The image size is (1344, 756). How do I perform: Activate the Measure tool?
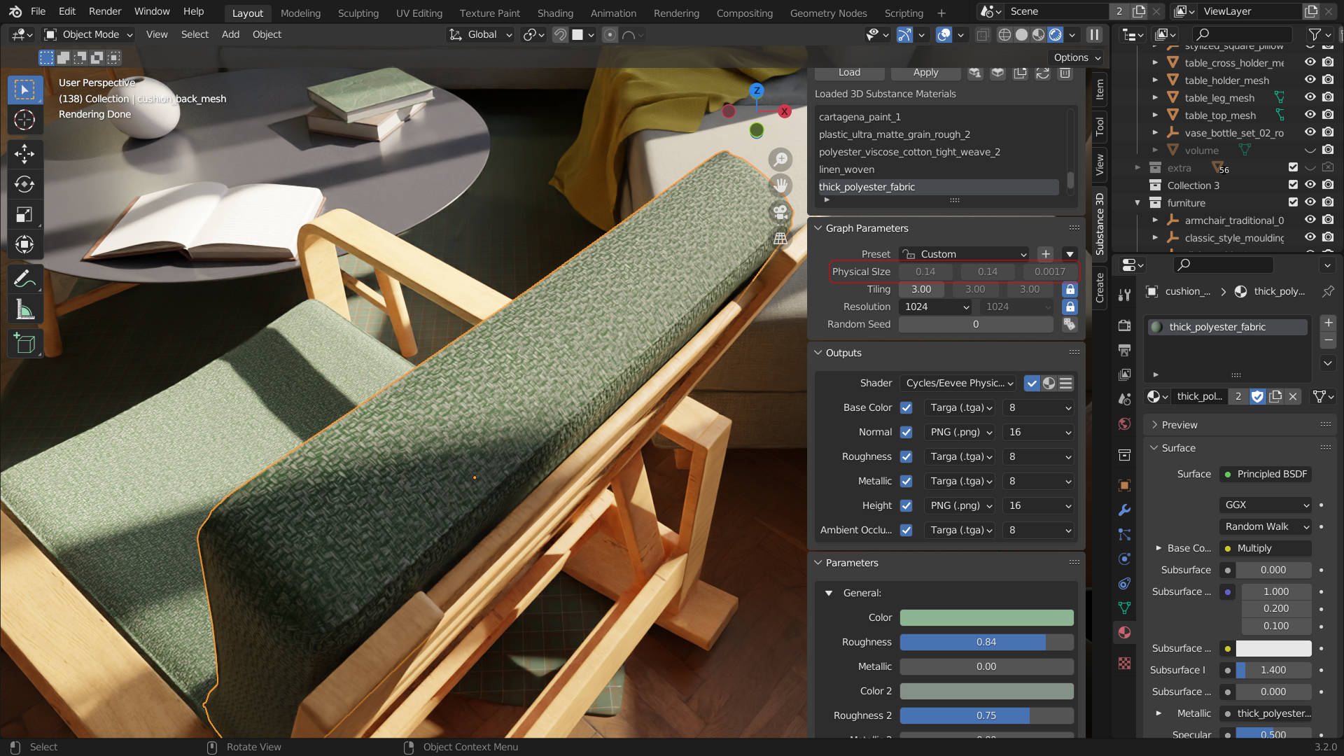(x=24, y=309)
